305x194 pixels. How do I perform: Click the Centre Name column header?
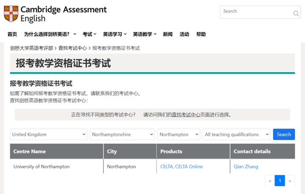[56, 151]
